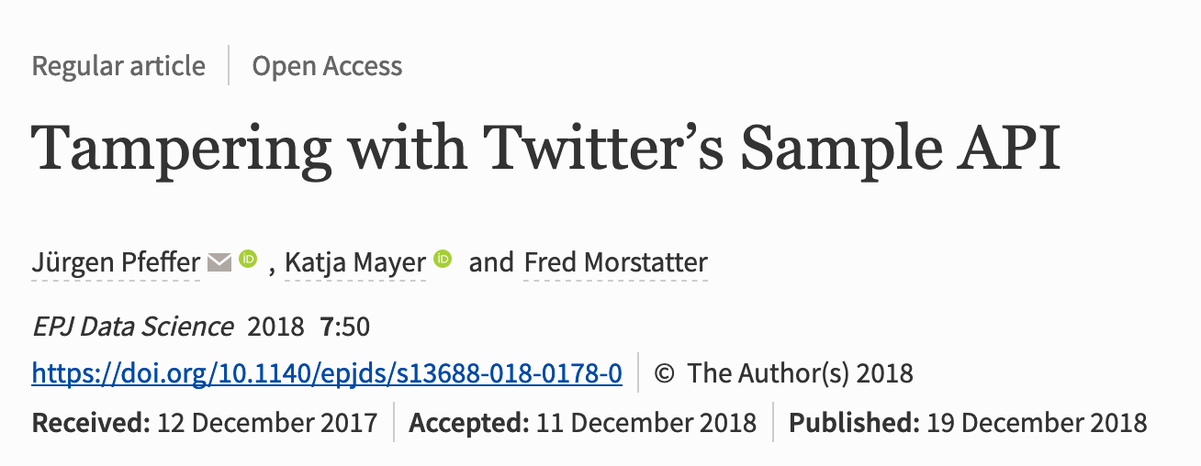Click the Received 12 December 2017 date
Screen dimensions: 1201x466
205,423
